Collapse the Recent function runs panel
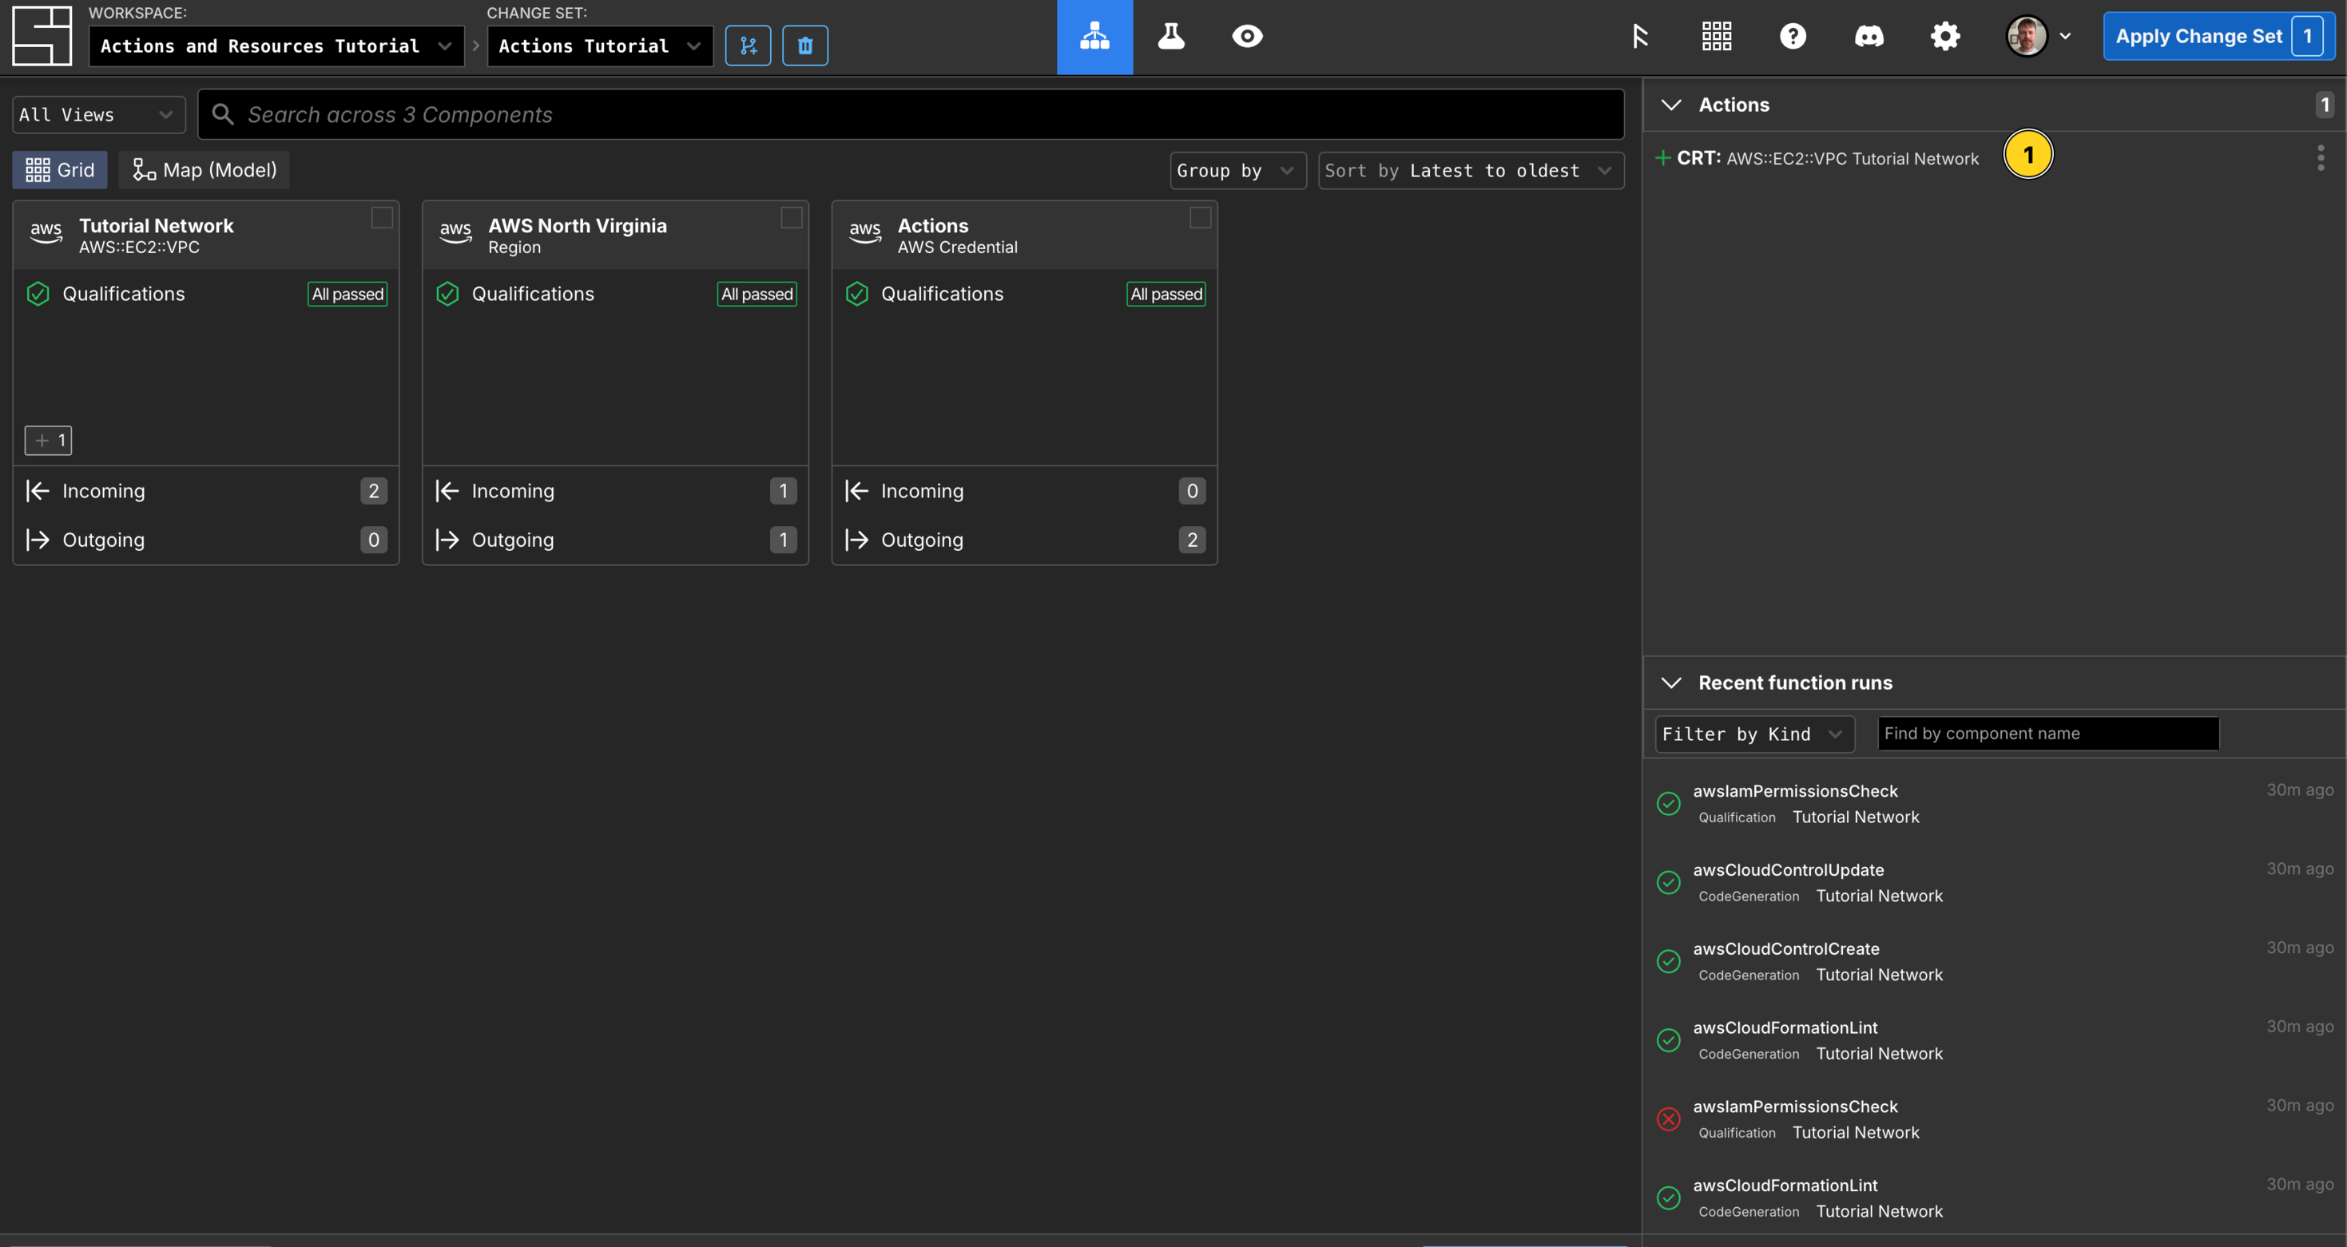The width and height of the screenshot is (2347, 1247). click(1671, 683)
